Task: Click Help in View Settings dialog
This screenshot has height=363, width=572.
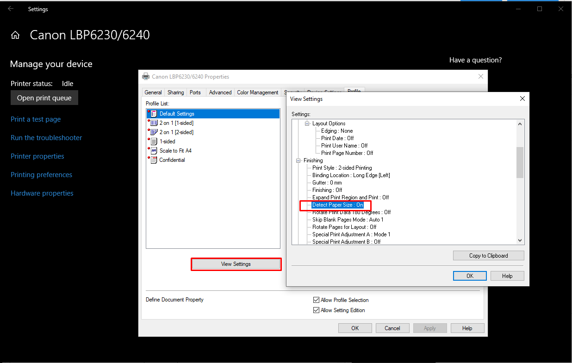Action: (x=507, y=276)
